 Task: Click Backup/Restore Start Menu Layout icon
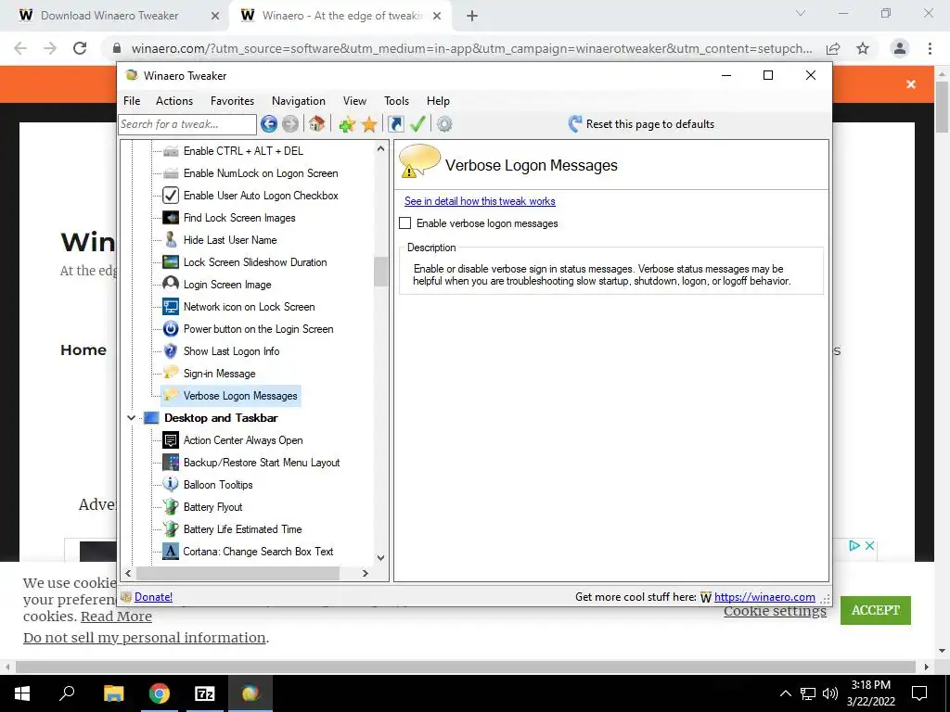click(171, 463)
